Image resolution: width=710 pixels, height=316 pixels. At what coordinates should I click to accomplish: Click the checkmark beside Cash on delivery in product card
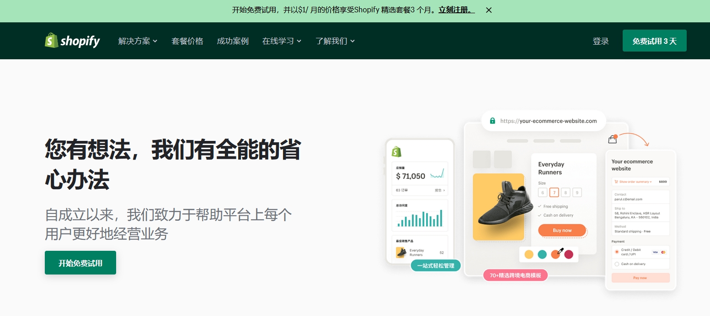click(x=540, y=215)
